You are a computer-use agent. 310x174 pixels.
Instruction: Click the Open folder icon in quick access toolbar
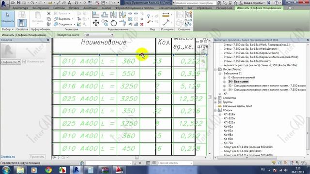(x=13, y=3)
